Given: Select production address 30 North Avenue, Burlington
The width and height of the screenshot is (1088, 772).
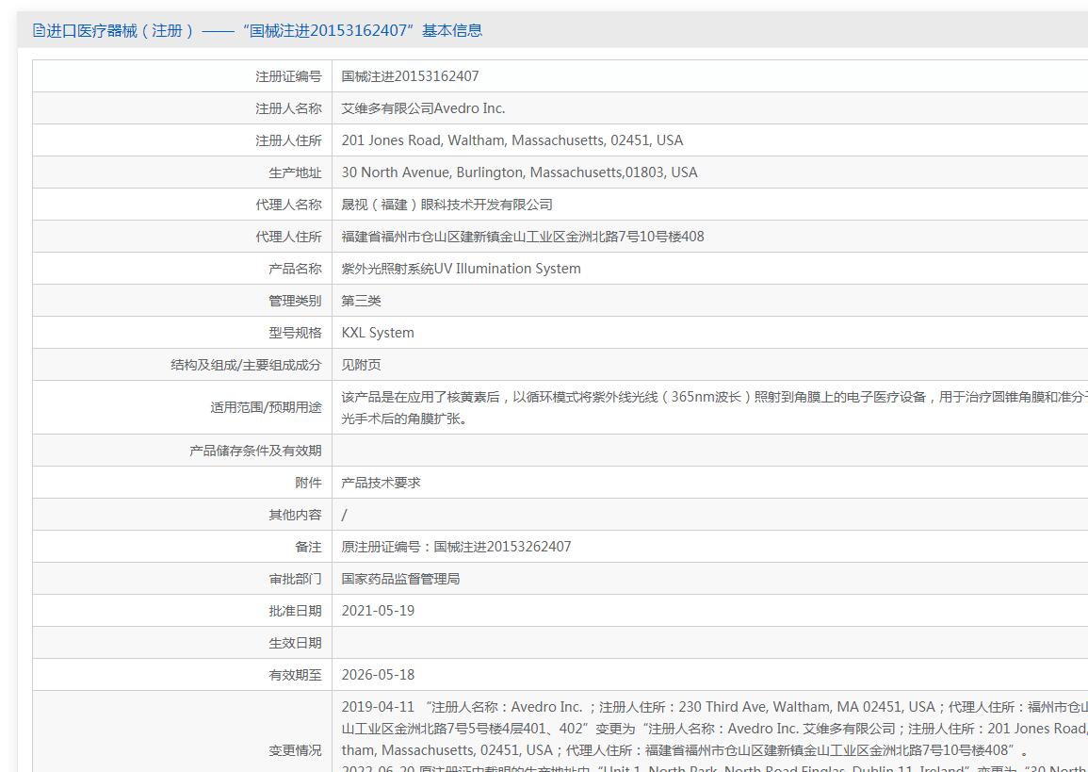Looking at the screenshot, I should [x=519, y=172].
